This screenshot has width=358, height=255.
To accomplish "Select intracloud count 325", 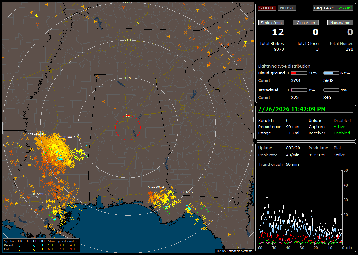I will pos(295,98).
